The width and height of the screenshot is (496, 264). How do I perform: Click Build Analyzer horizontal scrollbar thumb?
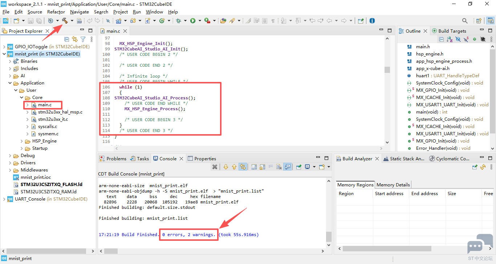[x=387, y=249]
